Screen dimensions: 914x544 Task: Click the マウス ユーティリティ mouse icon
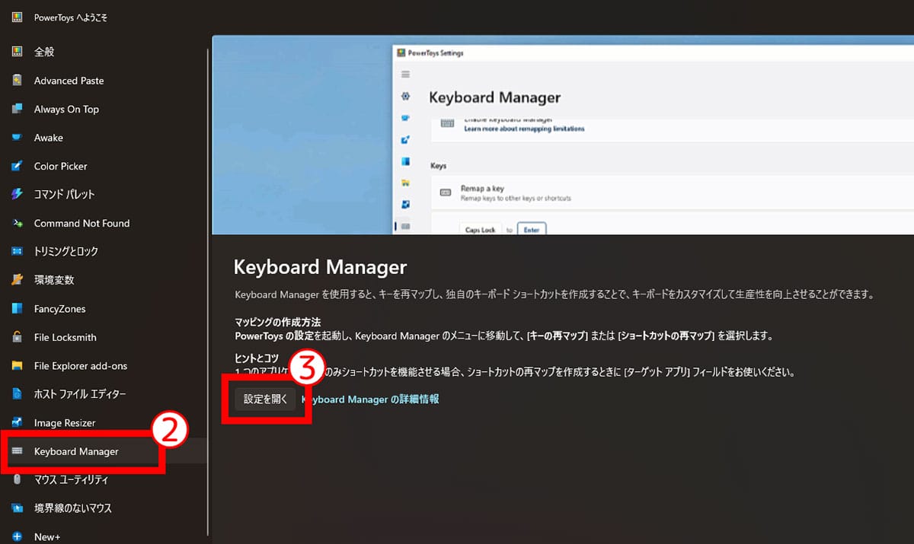[18, 480]
